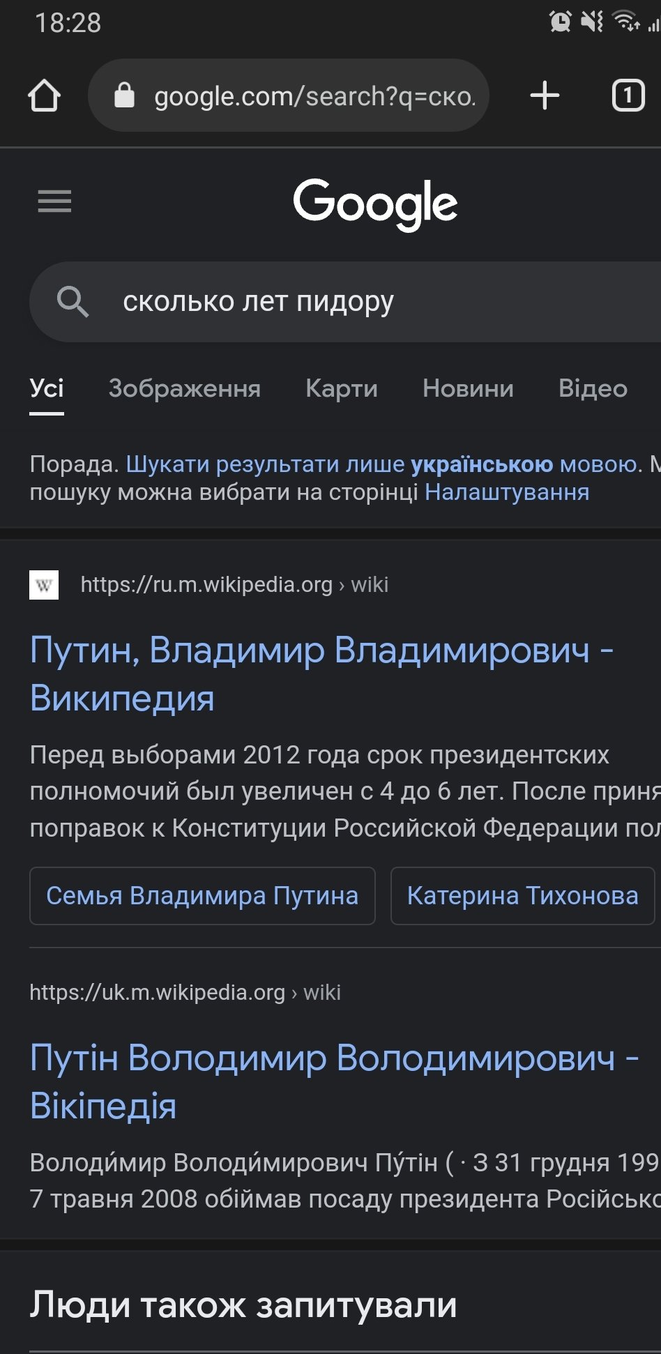Tap the Wikipedia favicon of first result
The width and height of the screenshot is (661, 1354).
point(44,585)
